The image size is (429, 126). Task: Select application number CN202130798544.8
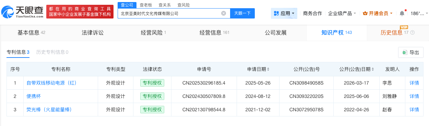point(204,110)
